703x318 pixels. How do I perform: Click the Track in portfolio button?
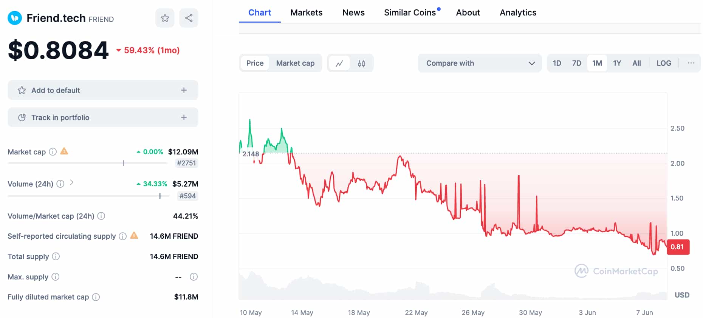(103, 117)
